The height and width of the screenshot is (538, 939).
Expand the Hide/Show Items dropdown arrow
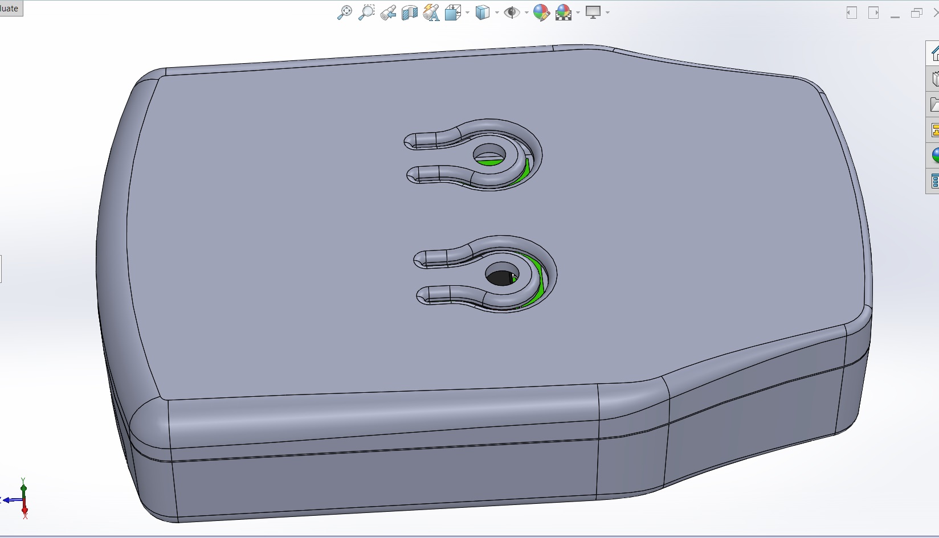click(x=526, y=13)
